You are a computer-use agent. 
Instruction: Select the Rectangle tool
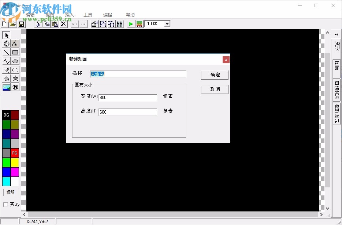15,52
